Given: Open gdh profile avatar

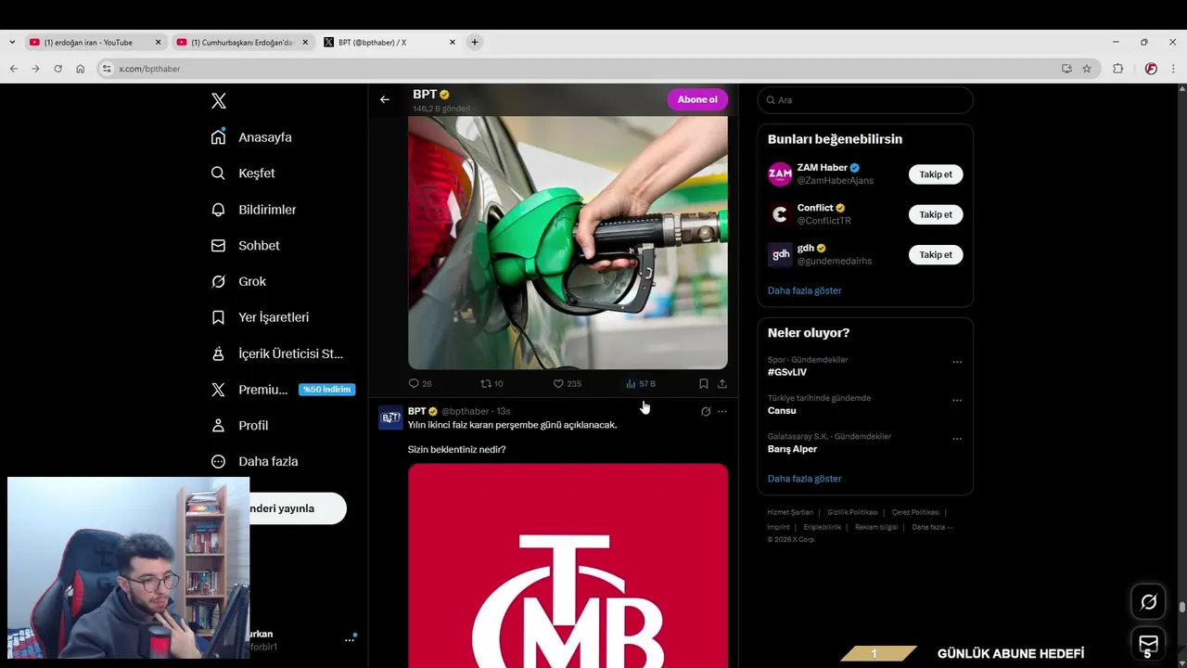Looking at the screenshot, I should [780, 254].
